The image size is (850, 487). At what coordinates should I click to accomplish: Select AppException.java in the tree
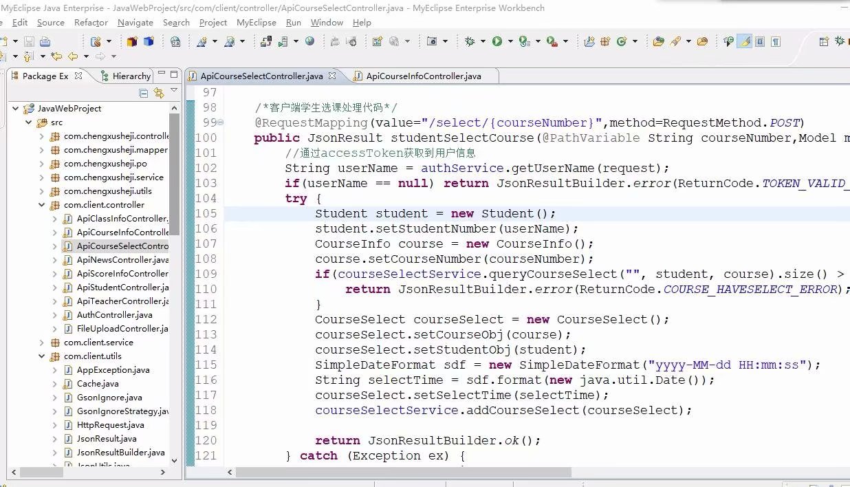pyautogui.click(x=113, y=369)
